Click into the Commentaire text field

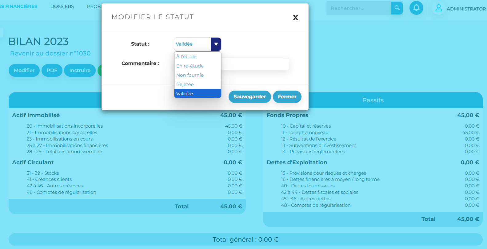click(255, 64)
